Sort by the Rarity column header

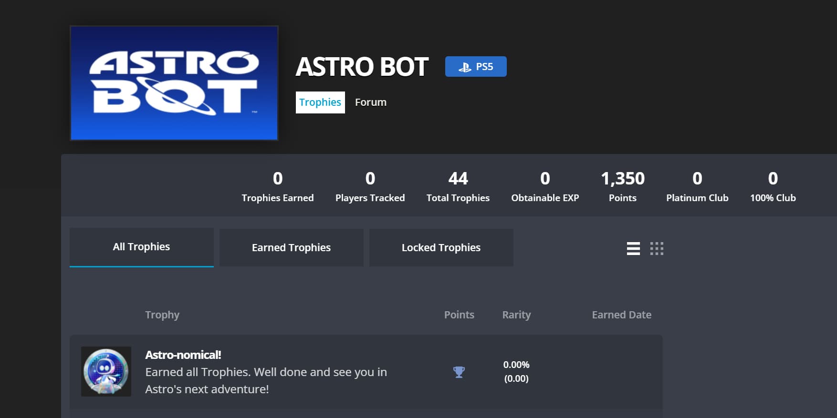(x=516, y=315)
